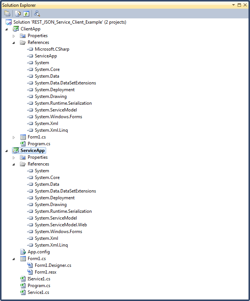Click the Program.cs file icon under ServiceApp
The image size is (250, 301).
(23, 286)
